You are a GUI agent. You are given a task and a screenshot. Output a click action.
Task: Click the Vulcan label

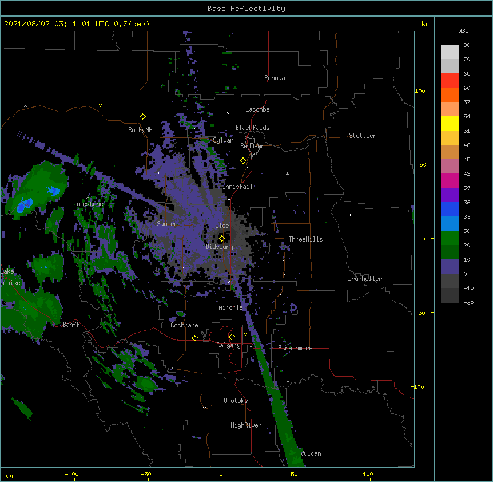tap(311, 453)
